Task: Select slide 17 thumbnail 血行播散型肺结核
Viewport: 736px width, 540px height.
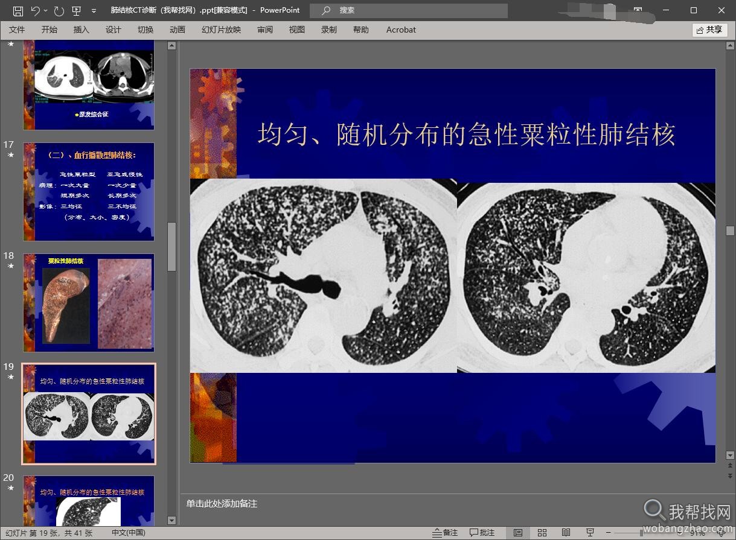Action: 89,192
